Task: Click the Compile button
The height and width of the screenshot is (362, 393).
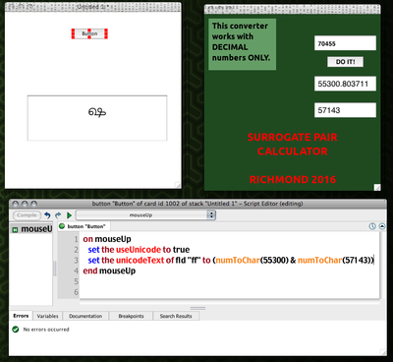Action: point(27,215)
